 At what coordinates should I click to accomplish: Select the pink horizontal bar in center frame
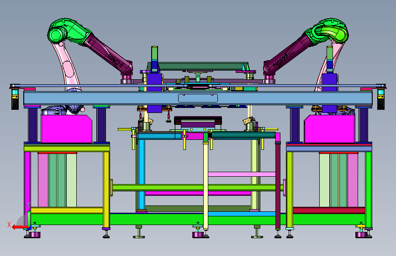click(242, 174)
